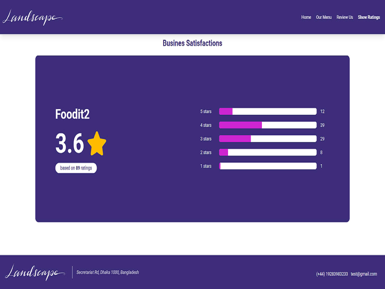Click the '4 stars' label

(206, 125)
